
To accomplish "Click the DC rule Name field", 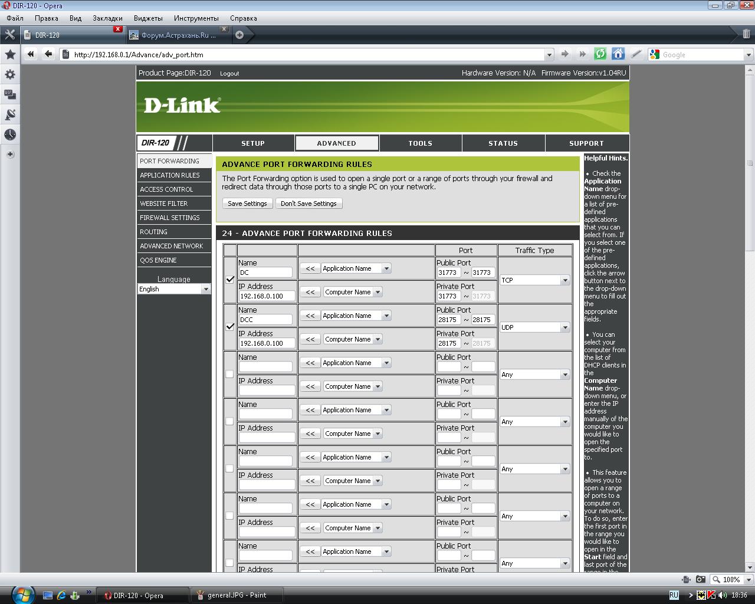I will pos(265,273).
